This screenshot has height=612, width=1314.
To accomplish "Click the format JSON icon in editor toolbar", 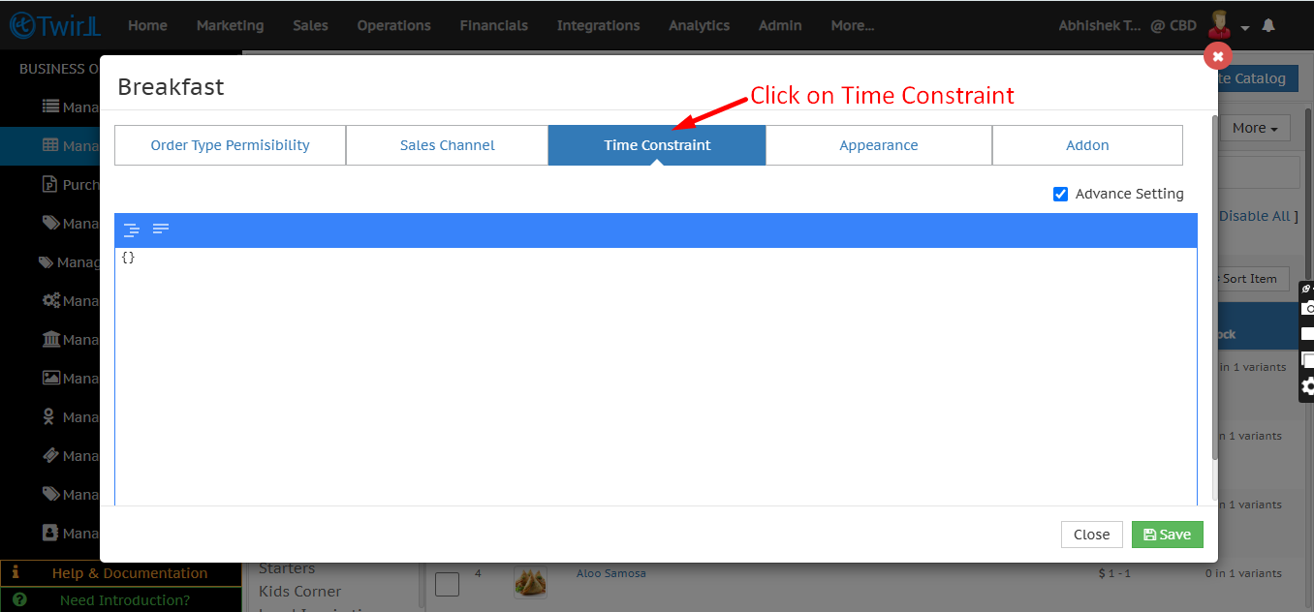I will (131, 229).
